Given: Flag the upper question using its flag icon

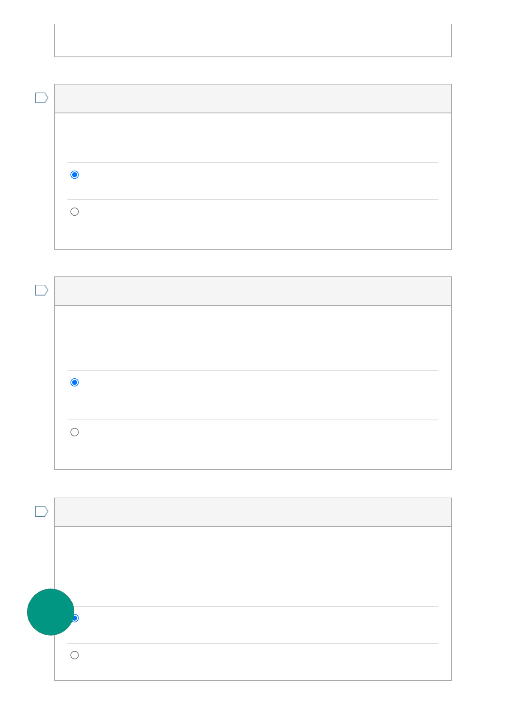Looking at the screenshot, I should pyautogui.click(x=41, y=98).
